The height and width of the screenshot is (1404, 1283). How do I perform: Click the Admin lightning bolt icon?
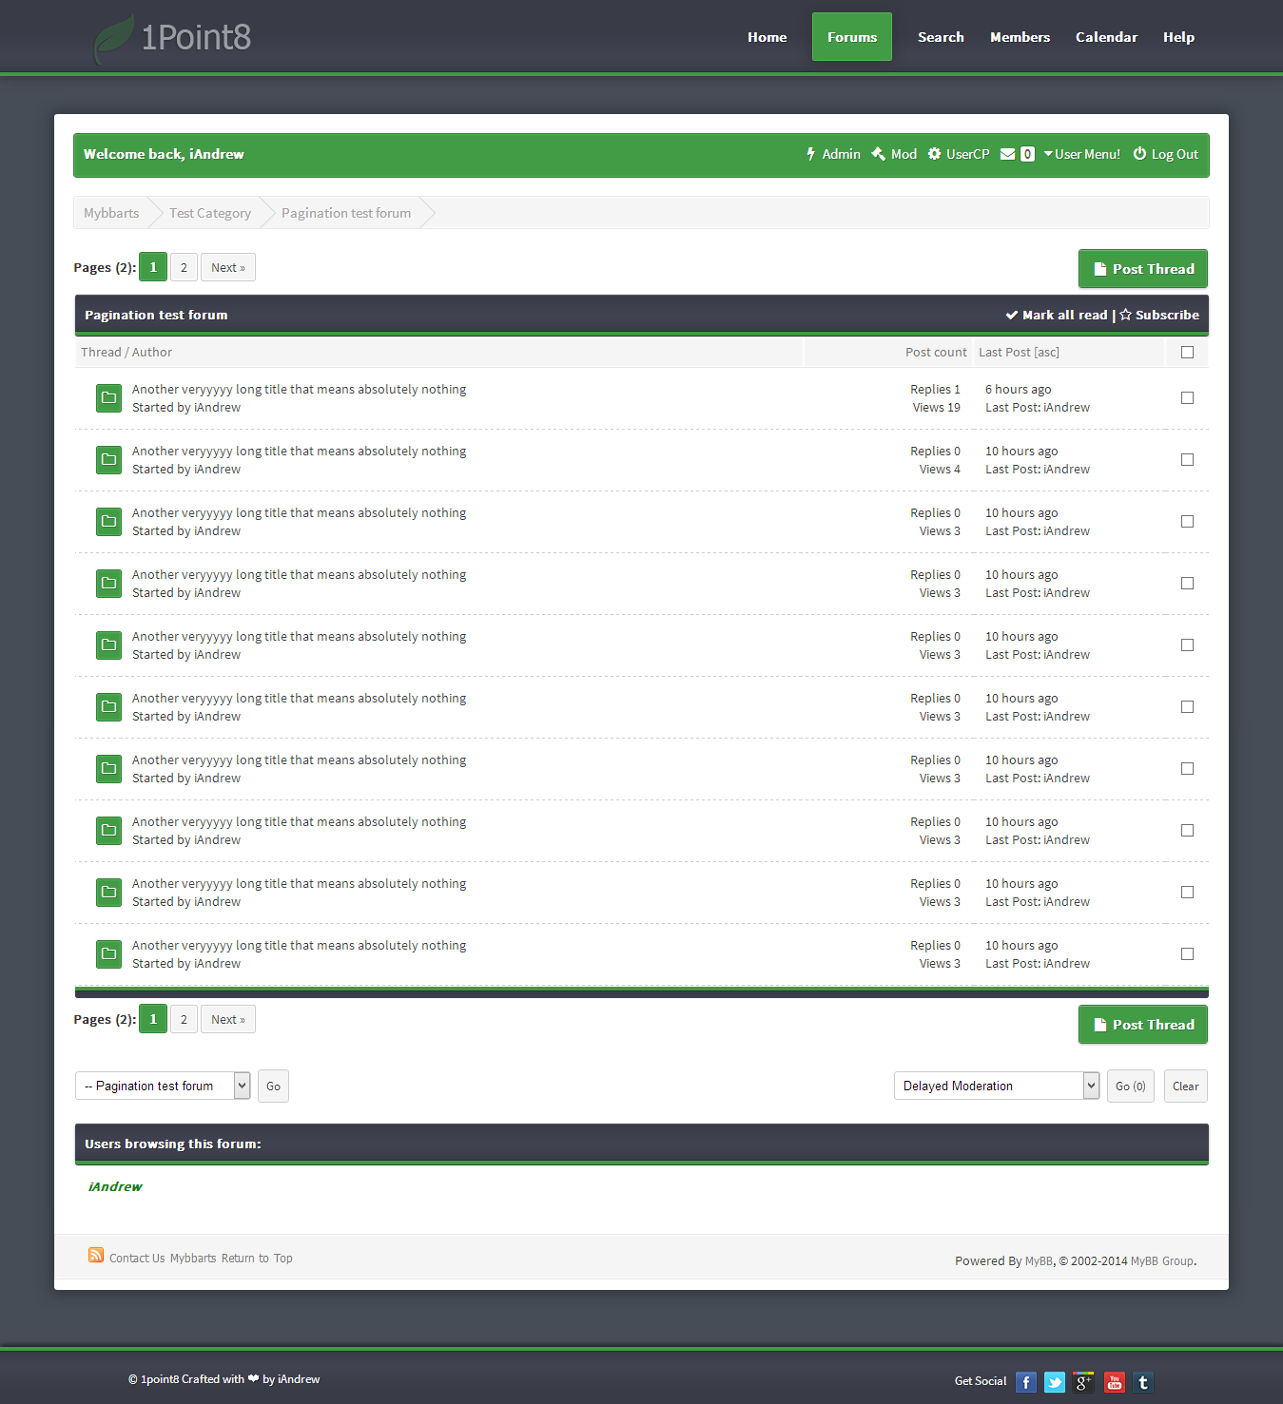(x=810, y=154)
